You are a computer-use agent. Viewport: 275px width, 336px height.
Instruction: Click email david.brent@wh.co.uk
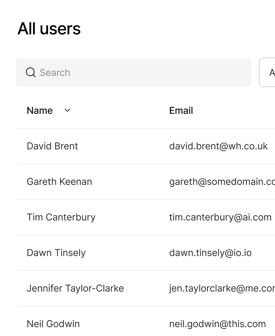tap(218, 146)
